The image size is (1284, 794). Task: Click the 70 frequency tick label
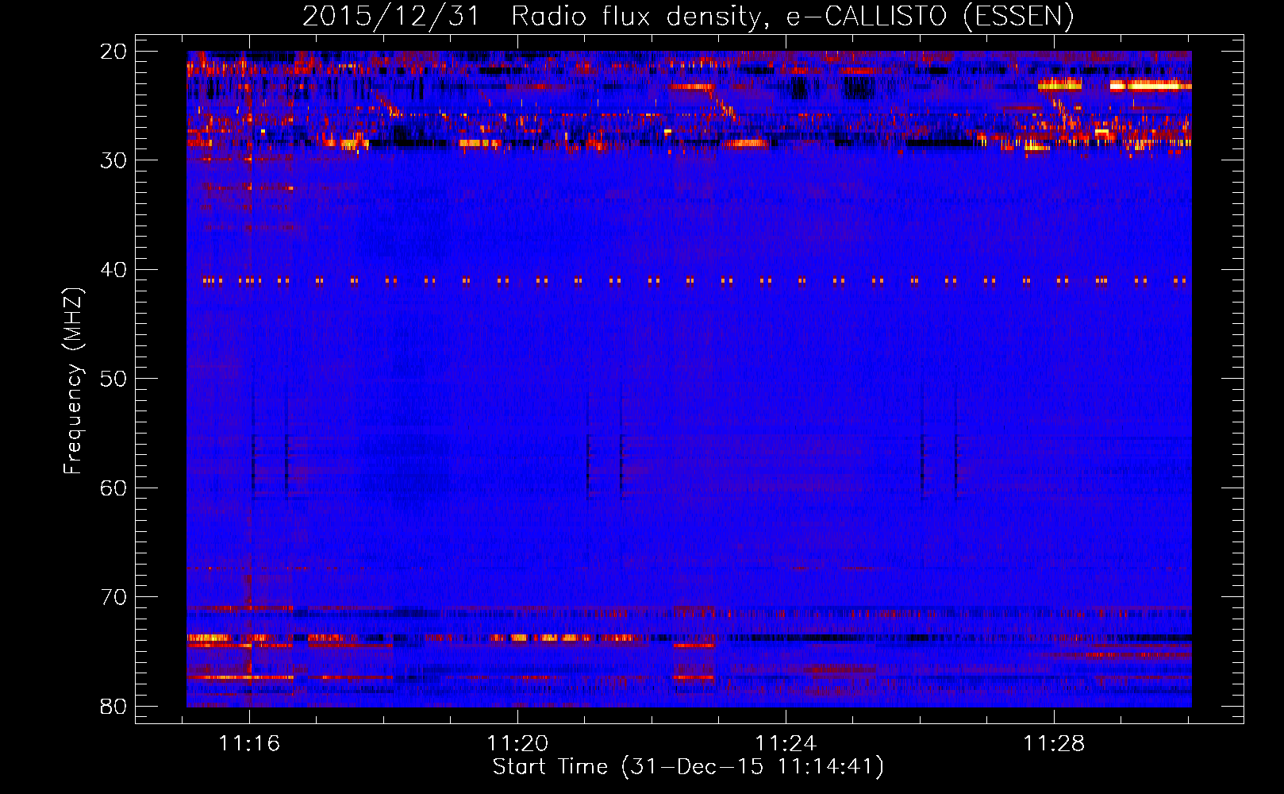coord(114,597)
